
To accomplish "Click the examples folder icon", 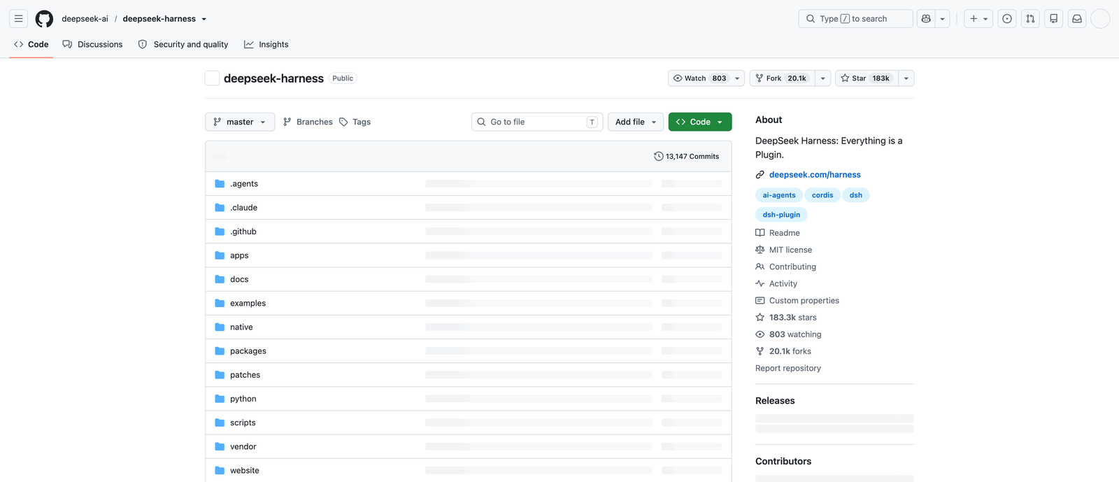I will (220, 303).
